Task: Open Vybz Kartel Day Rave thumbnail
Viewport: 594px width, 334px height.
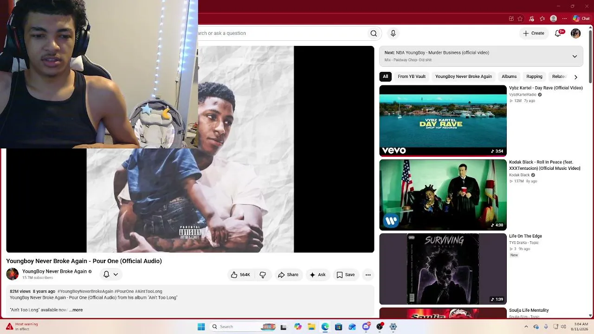Action: click(x=443, y=121)
